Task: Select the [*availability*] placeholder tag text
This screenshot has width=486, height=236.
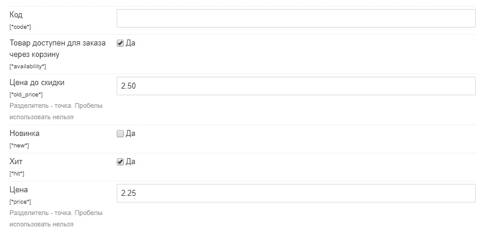Action: point(28,66)
